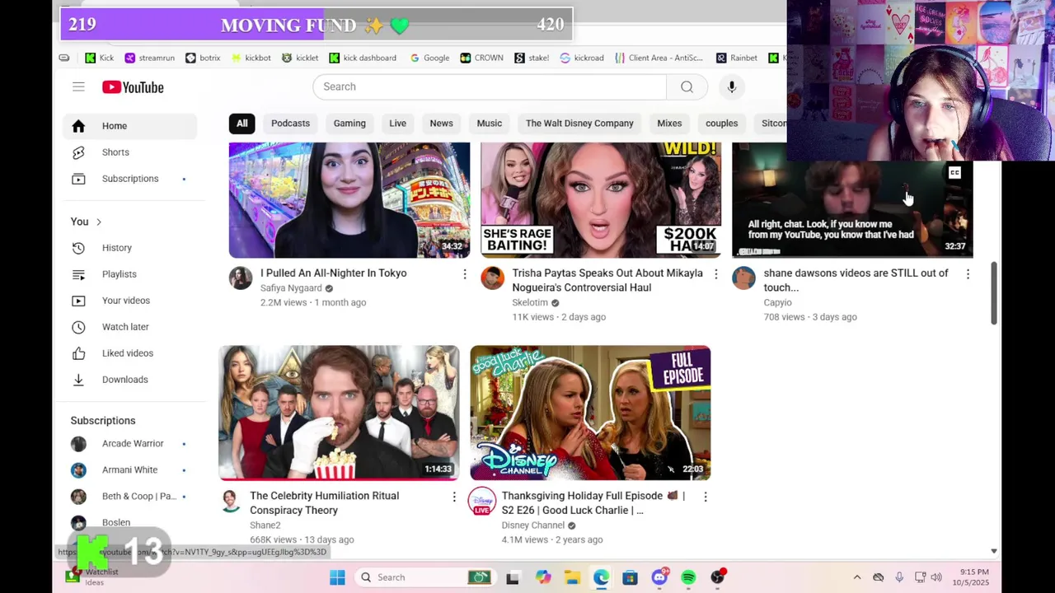This screenshot has width=1055, height=593.
Task: Open Kick bookmark
Action: tap(100, 58)
